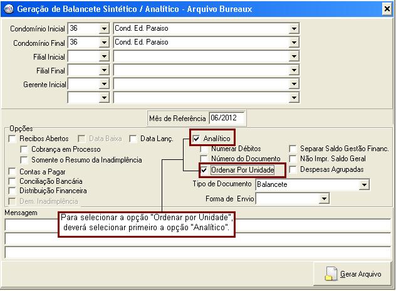Expand the Condomínio Final name dropdown
The height and width of the screenshot is (291, 396).
tap(294, 43)
